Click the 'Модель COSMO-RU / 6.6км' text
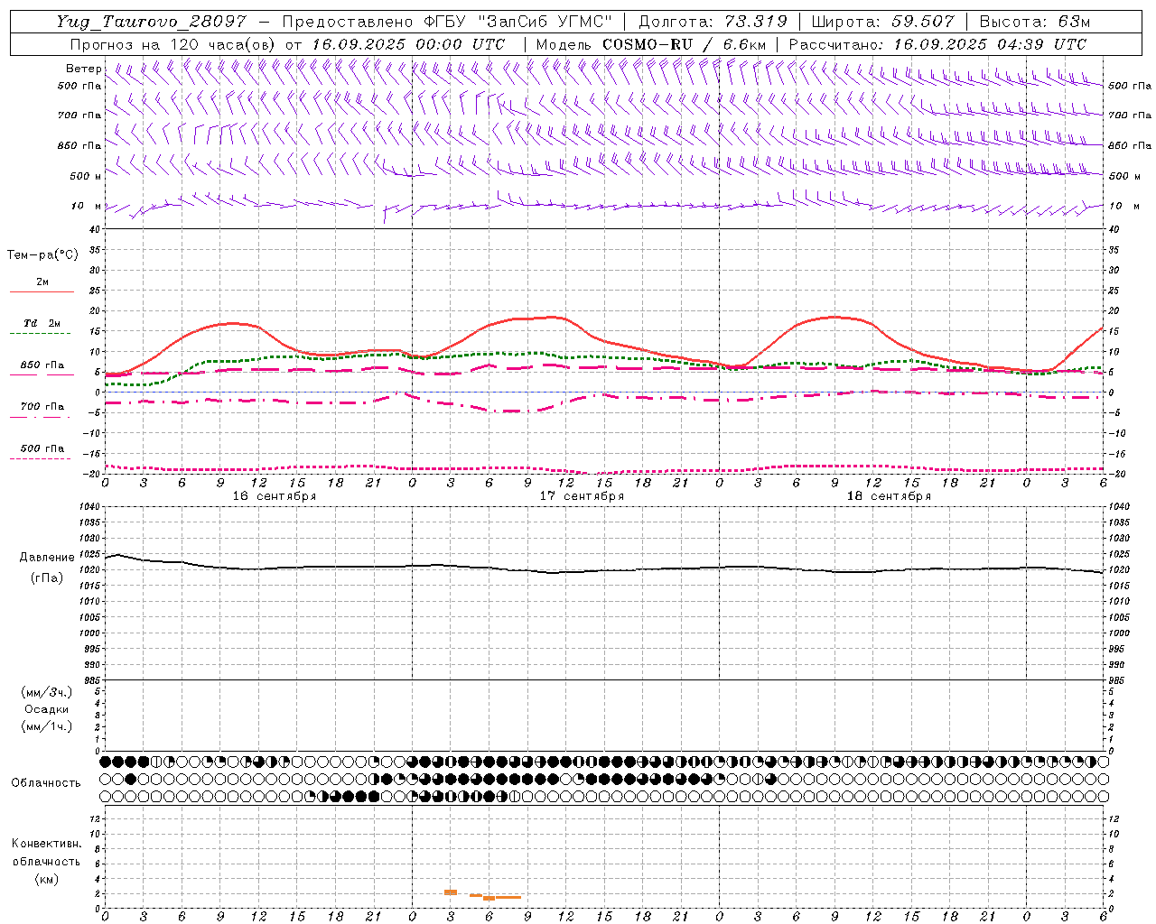The image size is (1156, 924). click(651, 44)
